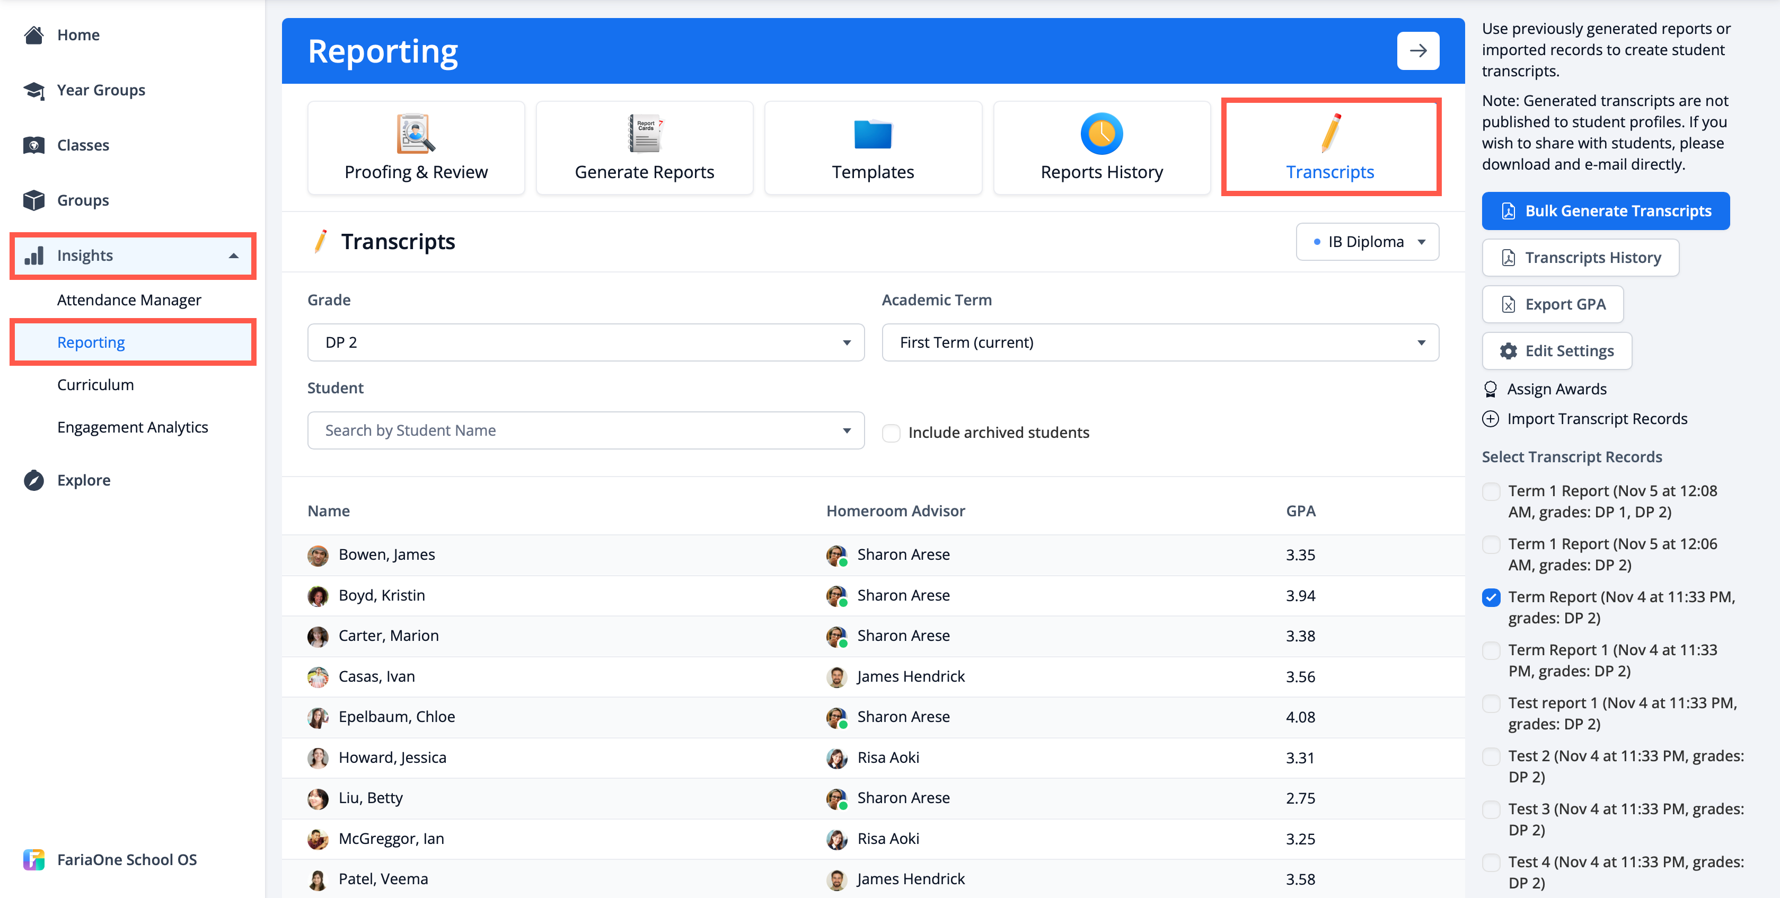Viewport: 1780px width, 898px height.
Task: Click the Year Groups graduation cap icon
Action: pyautogui.click(x=33, y=91)
